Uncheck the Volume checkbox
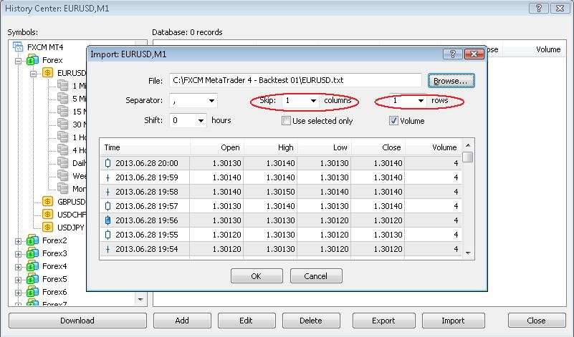The width and height of the screenshot is (574, 337). (393, 121)
